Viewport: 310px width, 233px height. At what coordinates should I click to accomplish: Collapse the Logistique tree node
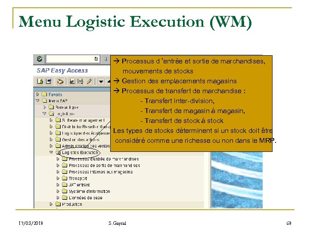coord(44,113)
